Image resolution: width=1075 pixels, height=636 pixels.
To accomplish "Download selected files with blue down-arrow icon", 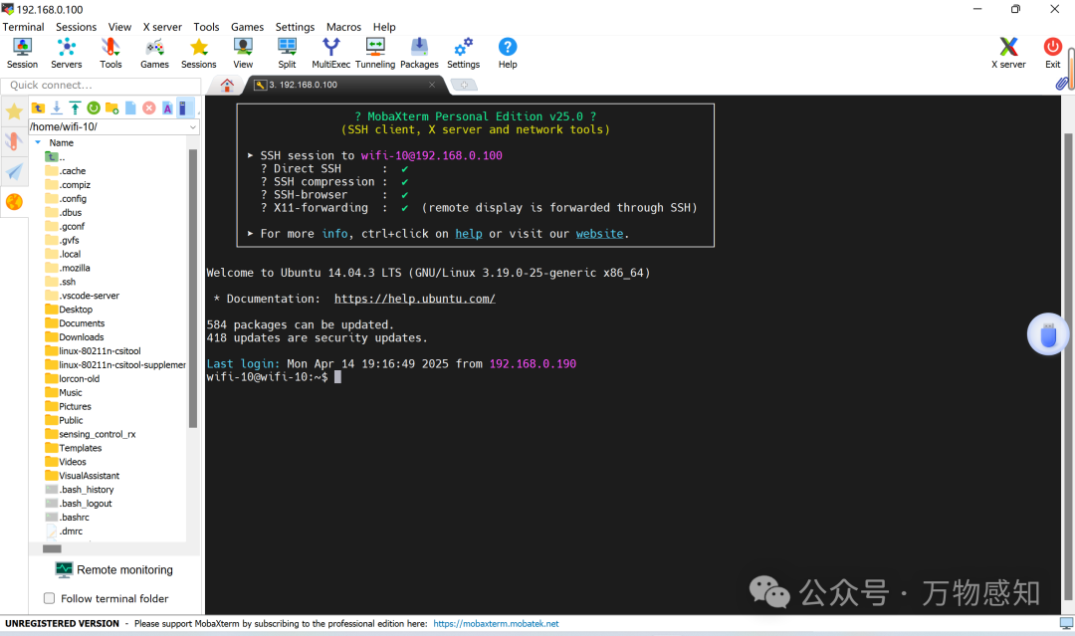I will pos(57,107).
